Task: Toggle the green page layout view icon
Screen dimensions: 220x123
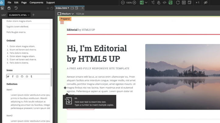Action: pos(142,2)
